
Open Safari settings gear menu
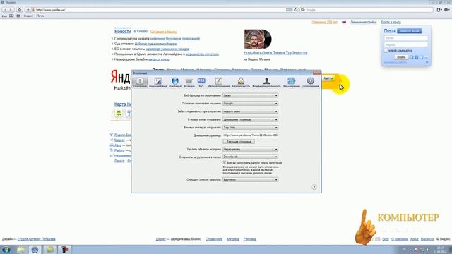446,10
